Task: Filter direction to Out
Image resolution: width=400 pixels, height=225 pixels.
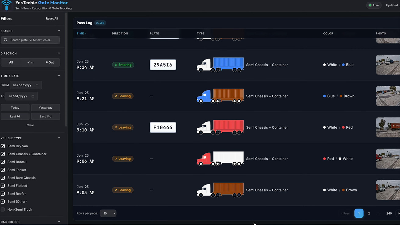Action: [x=50, y=62]
